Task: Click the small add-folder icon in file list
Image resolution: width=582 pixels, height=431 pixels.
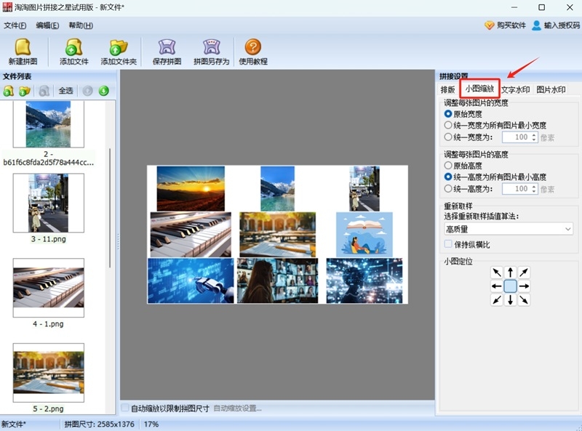Action: point(25,91)
